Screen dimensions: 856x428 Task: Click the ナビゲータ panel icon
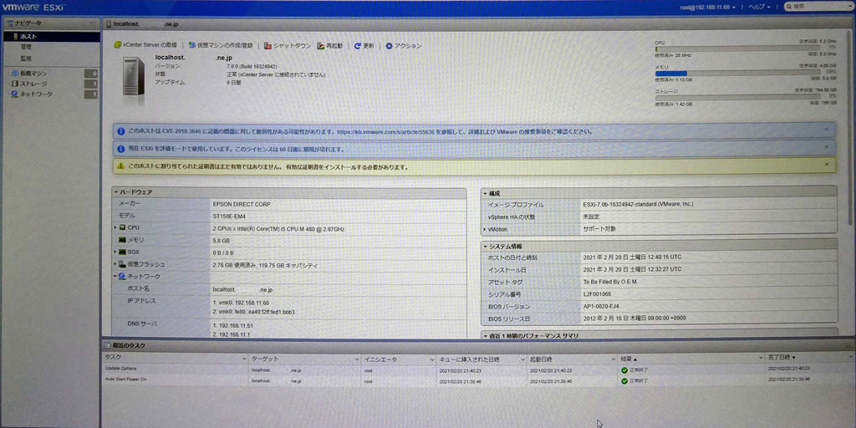pos(10,23)
